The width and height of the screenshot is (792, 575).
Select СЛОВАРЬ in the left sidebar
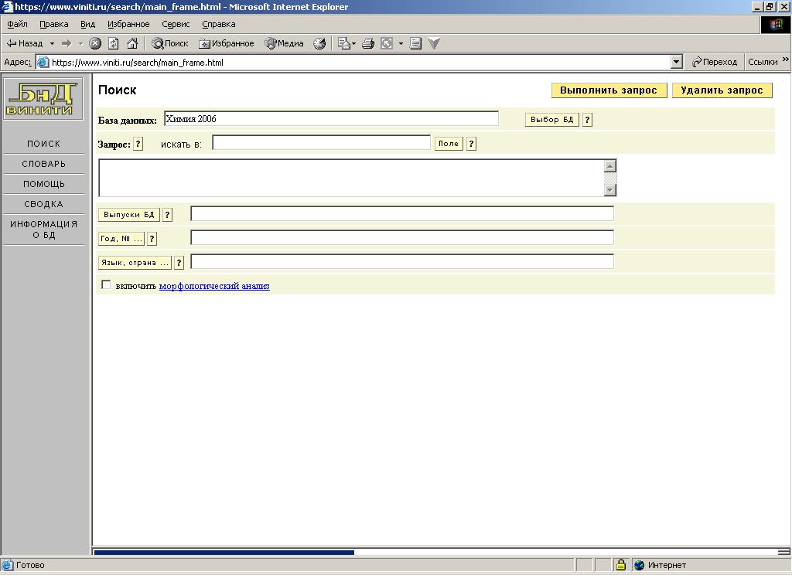(43, 164)
